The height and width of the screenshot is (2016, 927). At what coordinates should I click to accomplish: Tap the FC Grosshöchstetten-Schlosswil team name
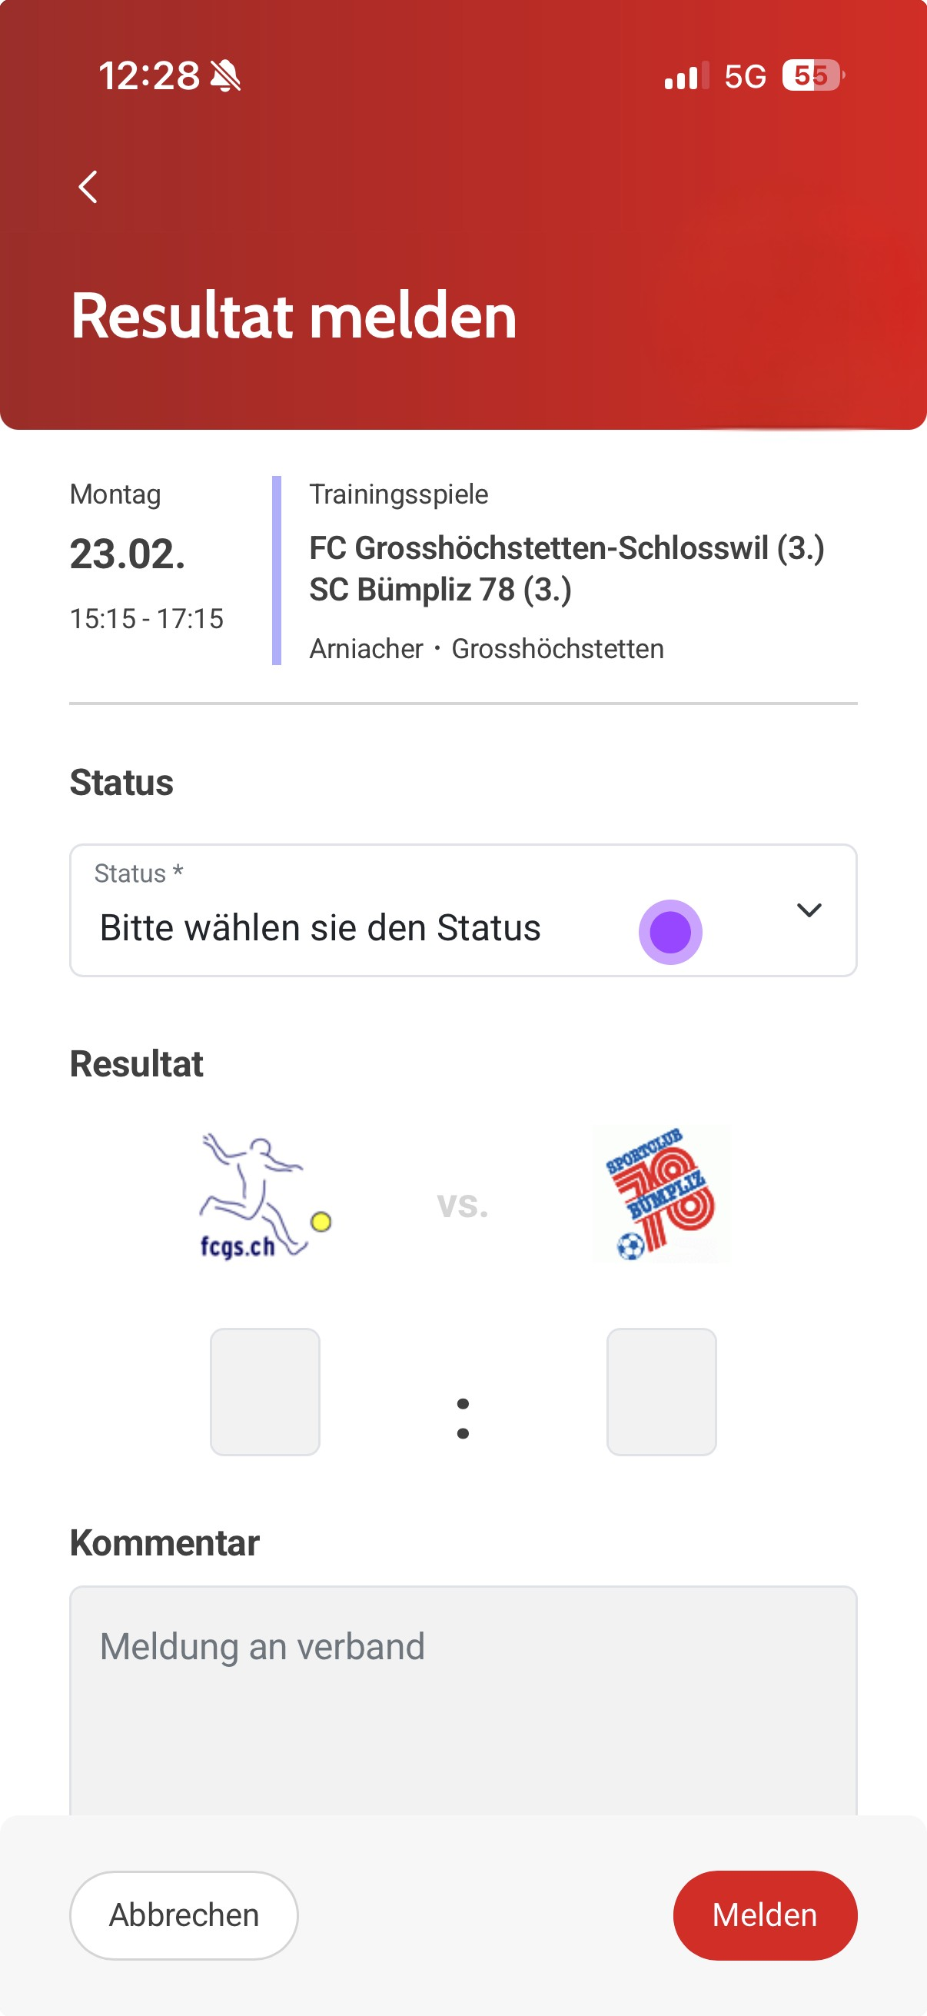pyautogui.click(x=566, y=547)
